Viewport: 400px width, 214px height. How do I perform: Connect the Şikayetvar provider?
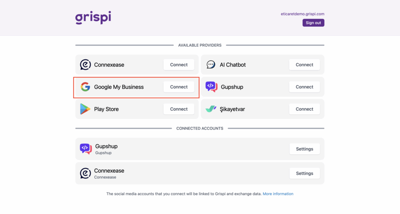304,109
